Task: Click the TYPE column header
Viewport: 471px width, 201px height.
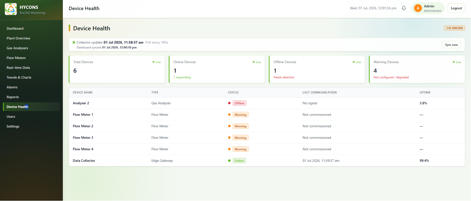Action: click(x=155, y=92)
